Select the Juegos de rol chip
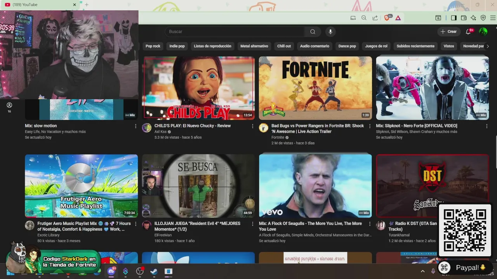The height and width of the screenshot is (279, 497). [376, 46]
